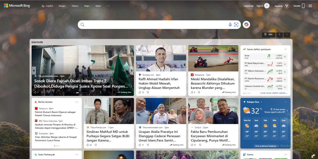The height and width of the screenshot is (159, 318).
Task: Click the microphone voice search icon
Action: [x=230, y=25]
